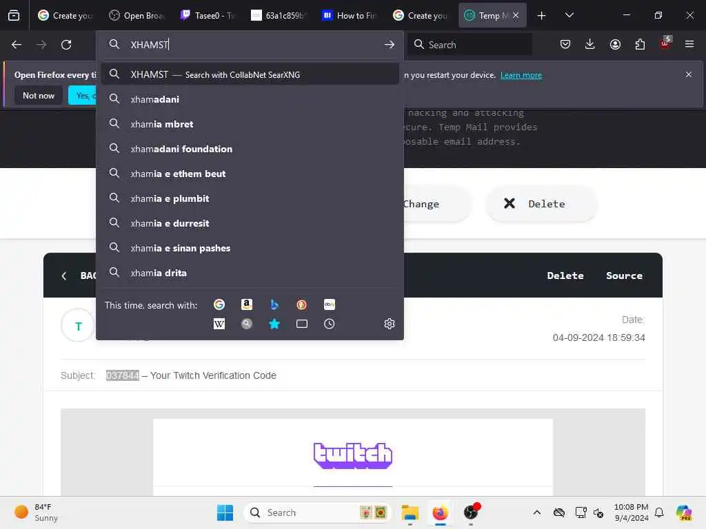Open OBS Studio from the taskbar
The height and width of the screenshot is (529, 706).
click(471, 512)
